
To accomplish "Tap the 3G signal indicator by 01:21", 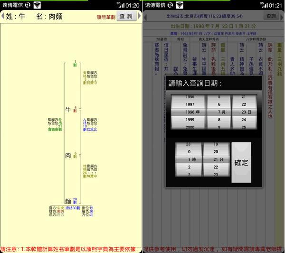I will click(x=264, y=5).
